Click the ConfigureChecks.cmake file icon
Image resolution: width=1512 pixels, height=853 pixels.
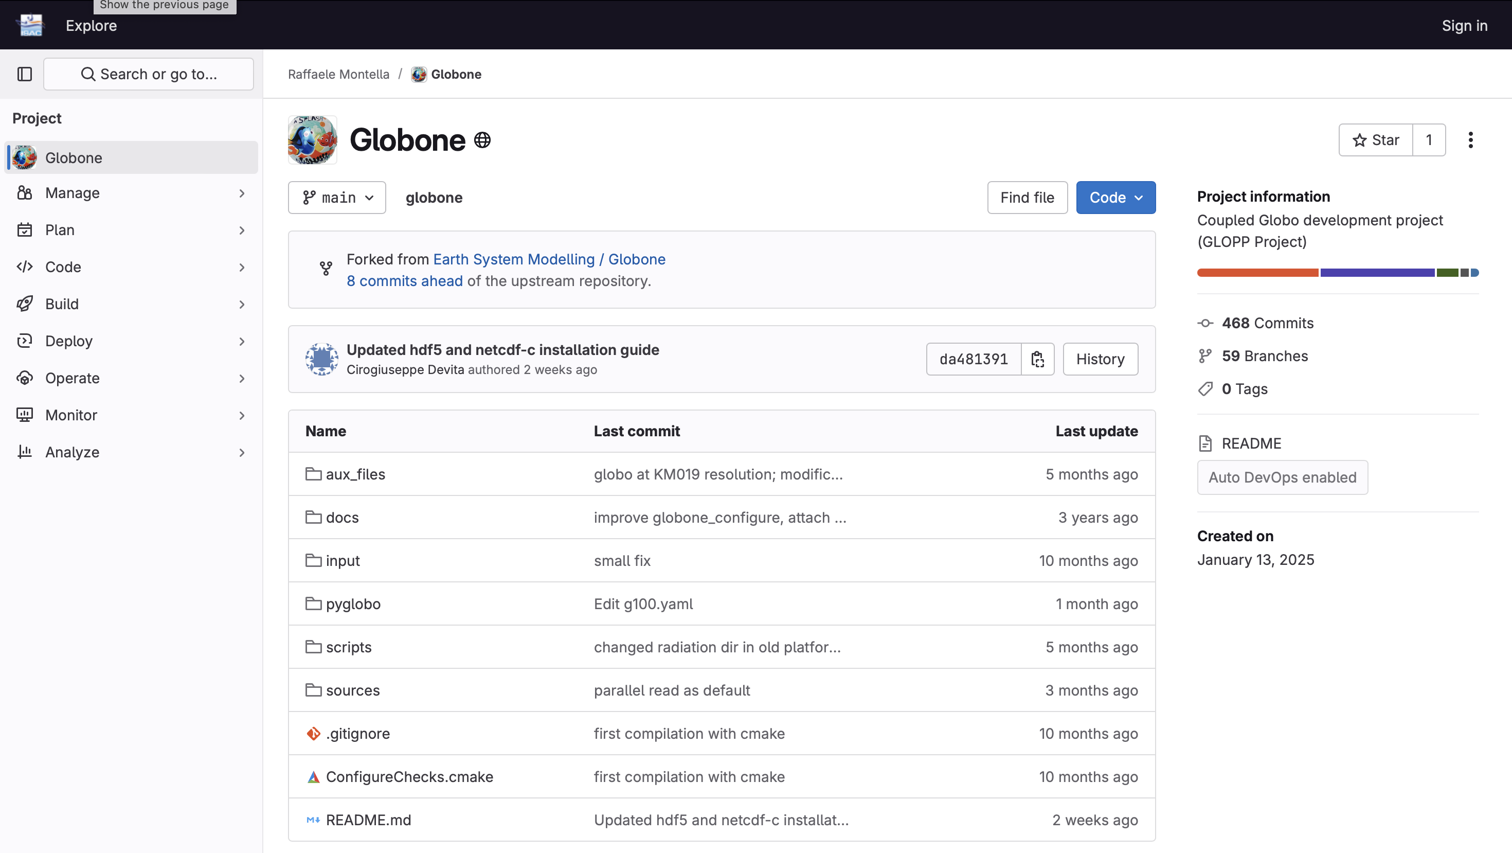(x=313, y=777)
